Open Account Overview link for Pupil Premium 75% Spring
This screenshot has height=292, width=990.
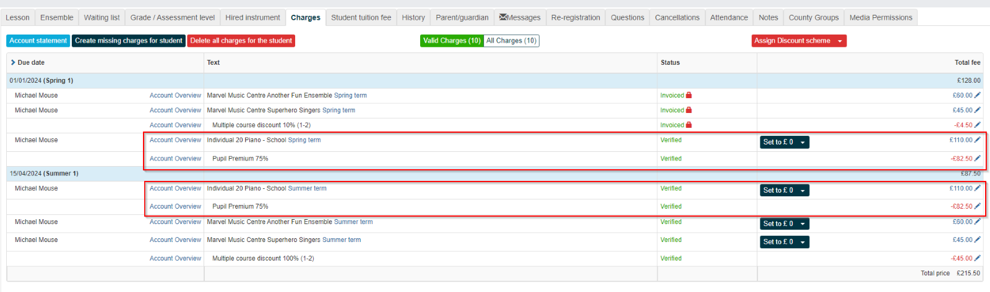(x=175, y=159)
